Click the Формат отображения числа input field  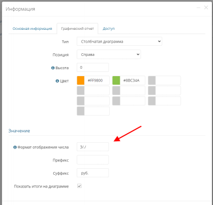tap(93, 147)
